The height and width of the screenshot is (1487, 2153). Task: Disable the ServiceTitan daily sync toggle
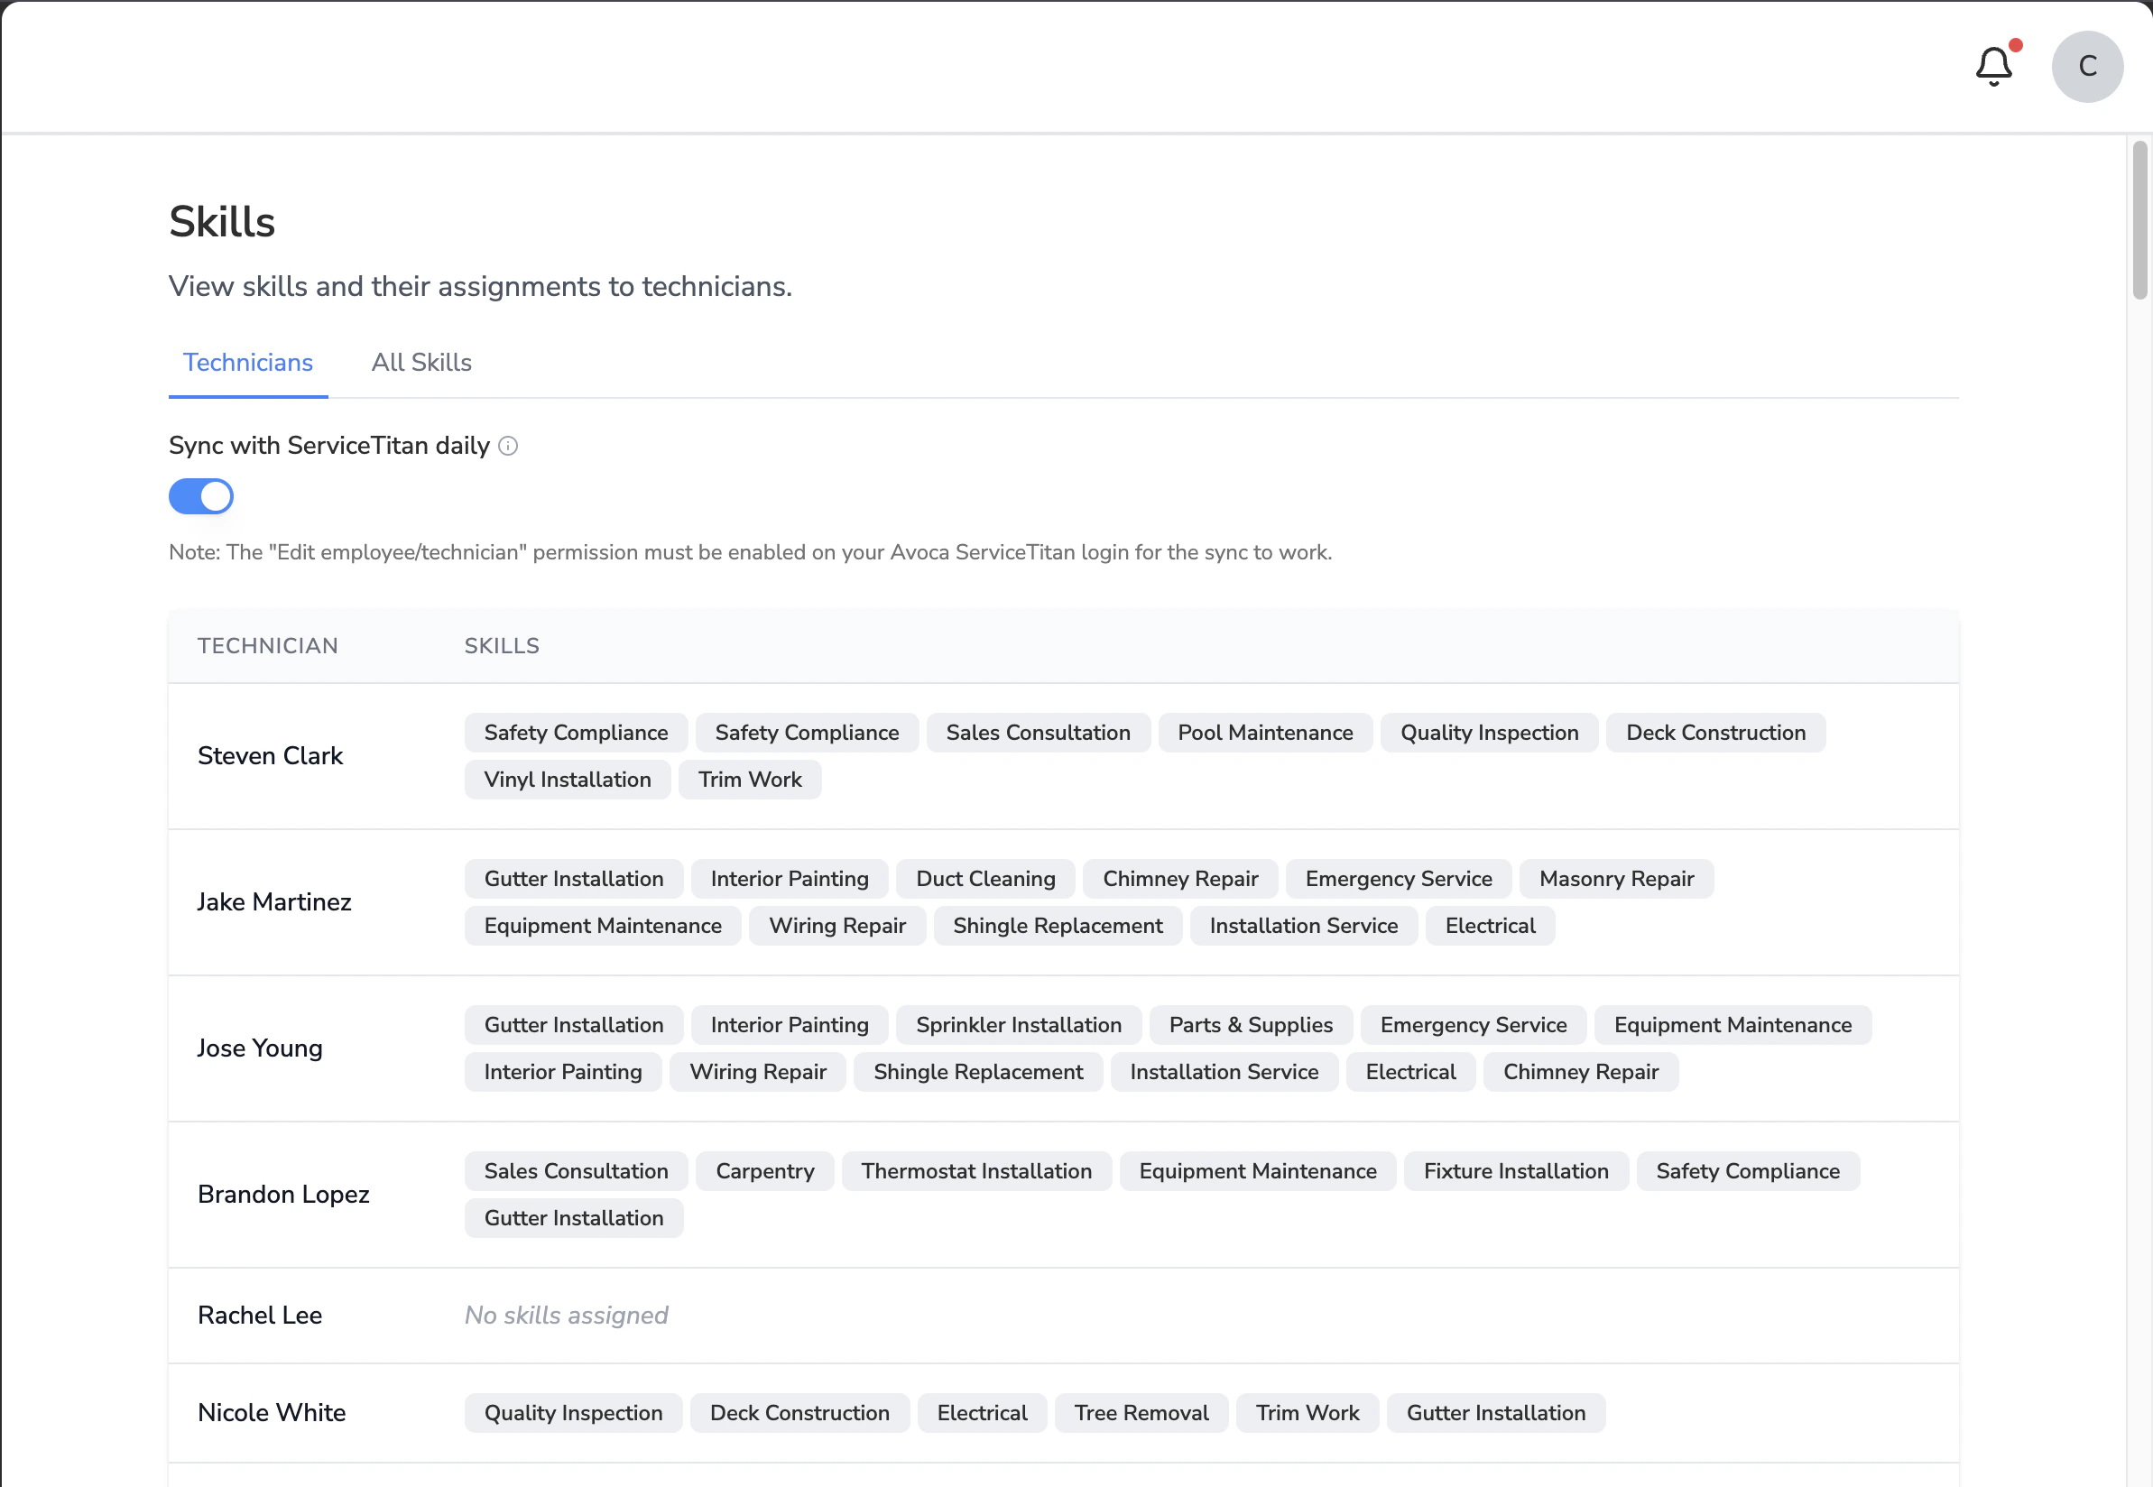coord(201,496)
